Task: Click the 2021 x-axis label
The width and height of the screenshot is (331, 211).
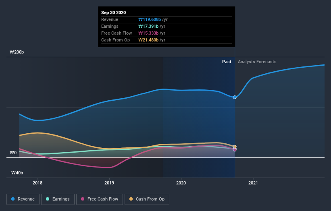Action: 253,183
